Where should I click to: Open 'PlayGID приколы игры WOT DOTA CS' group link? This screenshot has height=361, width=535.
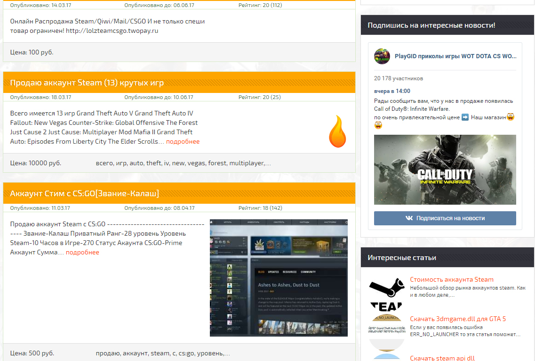coord(455,56)
